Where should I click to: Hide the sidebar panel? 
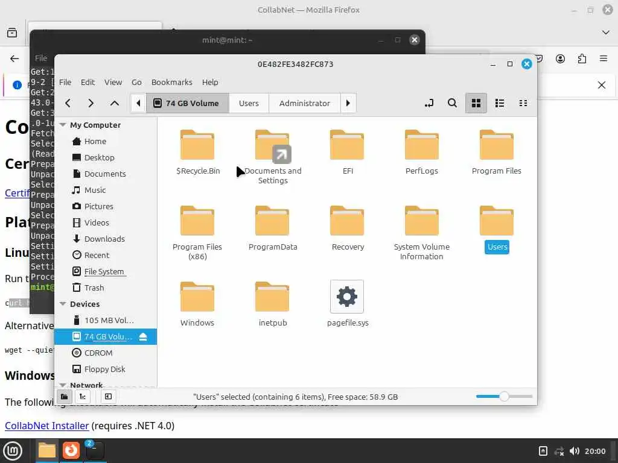pos(109,397)
